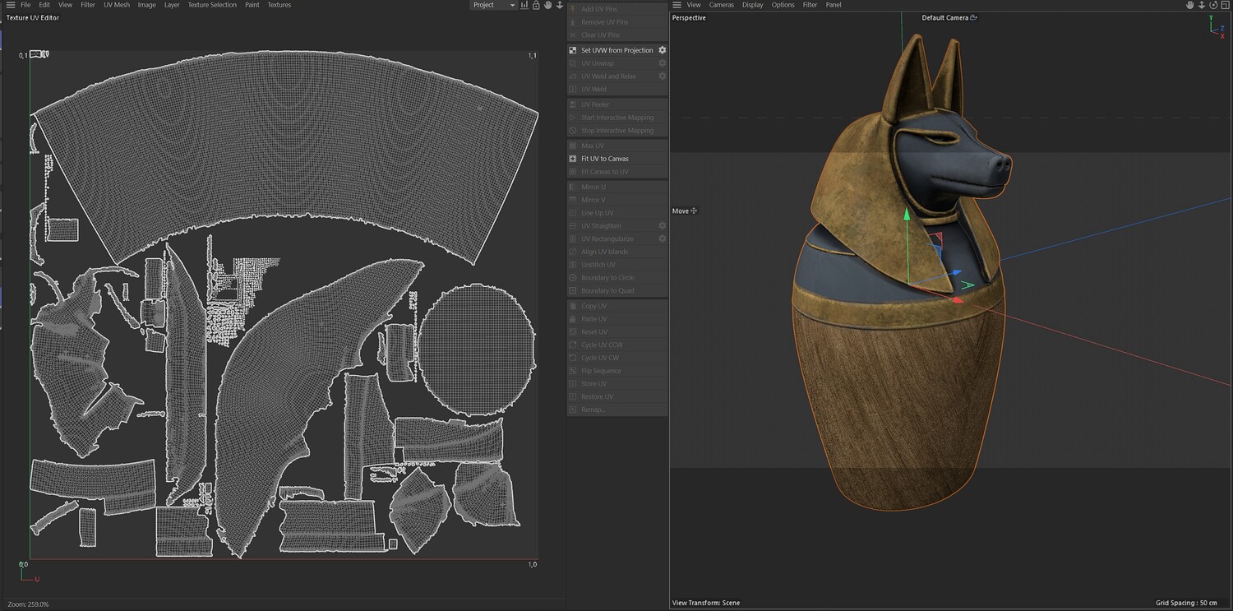Click the pan hand icon in UV editor
Screen dimensions: 1233x611
(x=547, y=5)
